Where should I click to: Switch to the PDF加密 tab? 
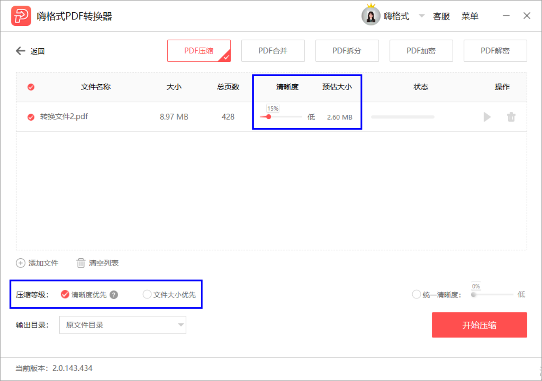coord(421,51)
